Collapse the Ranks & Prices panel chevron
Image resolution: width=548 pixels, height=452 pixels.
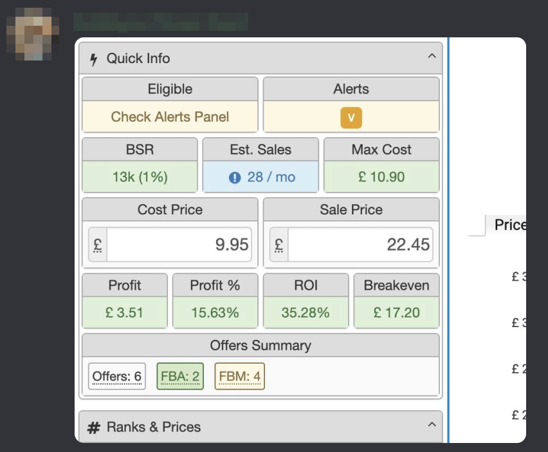(432, 425)
